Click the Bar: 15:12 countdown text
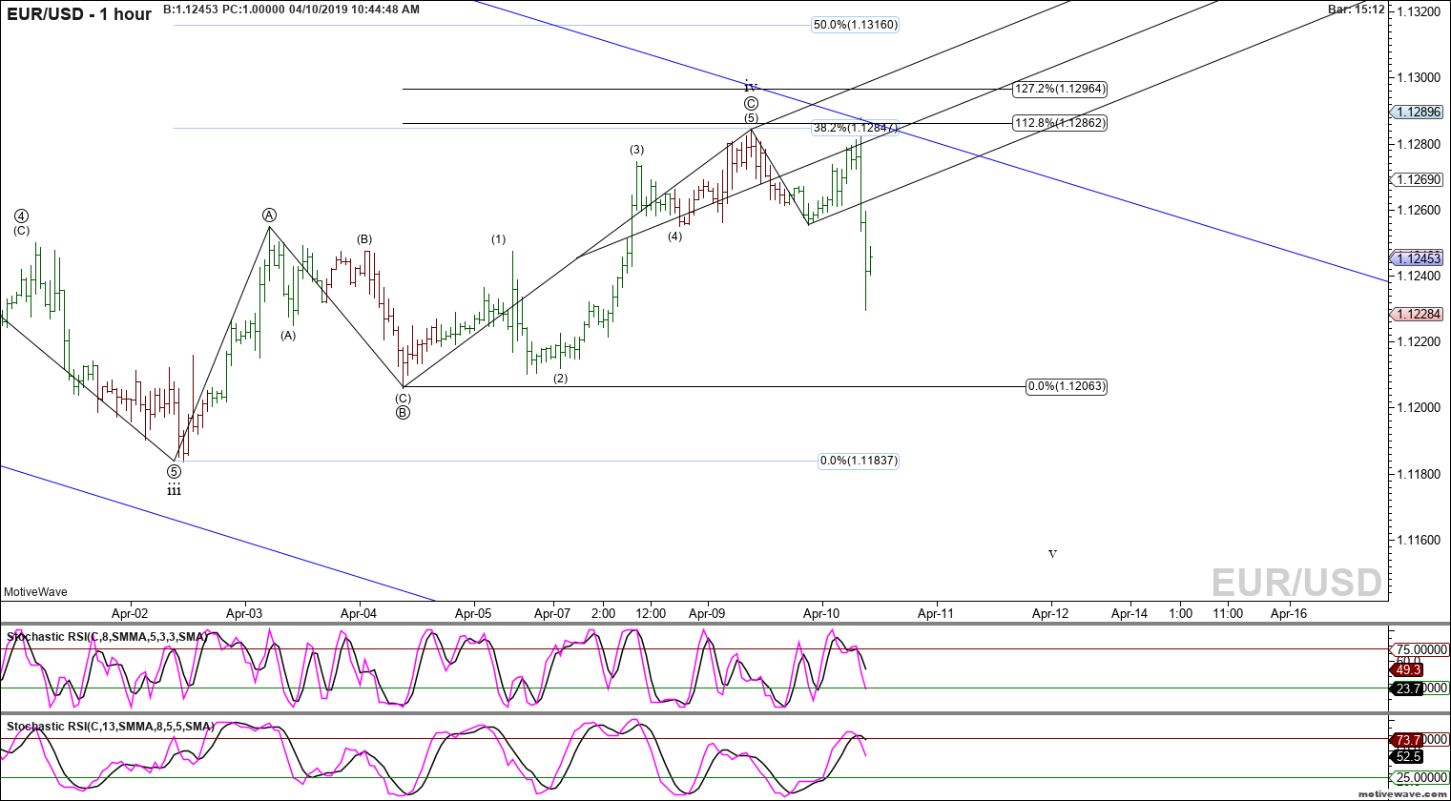This screenshot has width=1451, height=801. pyautogui.click(x=1356, y=10)
